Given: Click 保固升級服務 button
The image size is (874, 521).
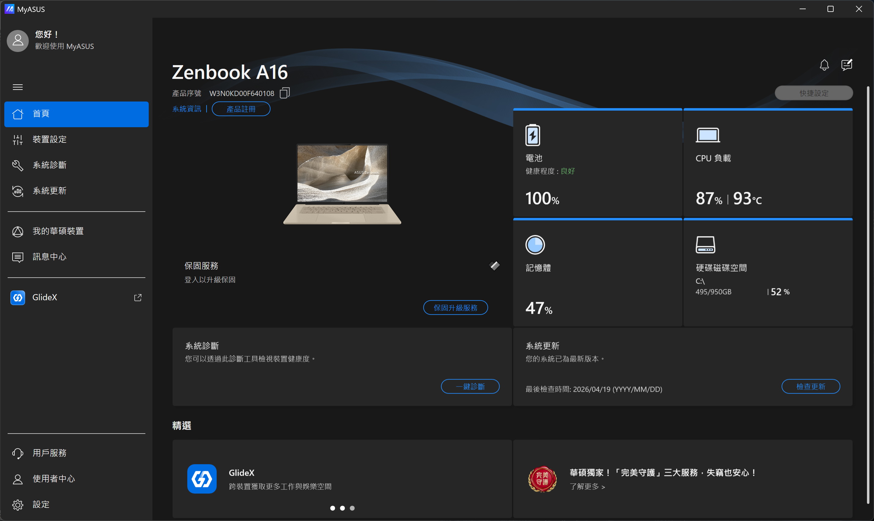Looking at the screenshot, I should tap(455, 308).
